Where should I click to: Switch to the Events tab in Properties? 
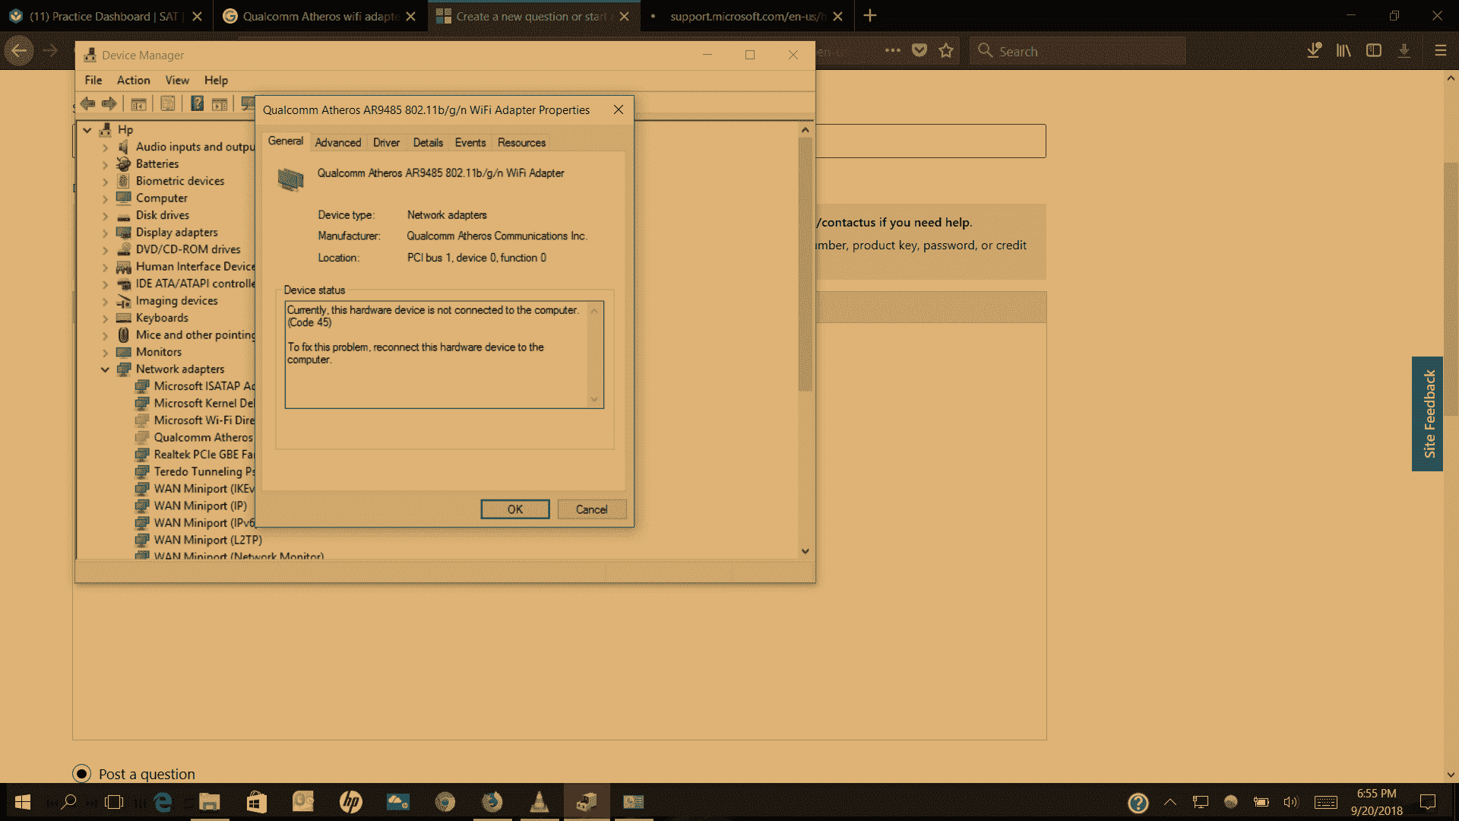point(470,142)
